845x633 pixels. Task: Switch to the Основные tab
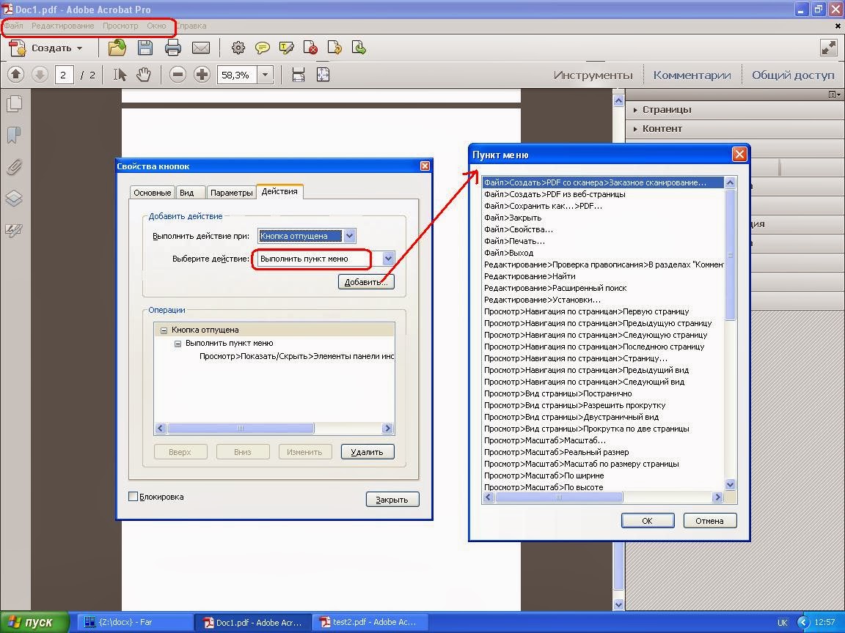tap(153, 193)
